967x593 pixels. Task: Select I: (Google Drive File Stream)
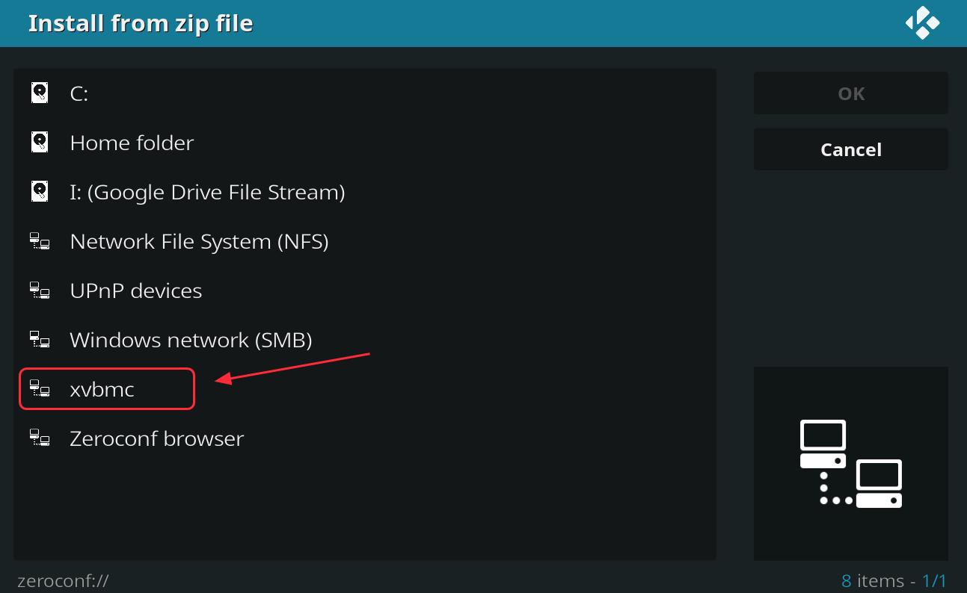click(x=365, y=192)
